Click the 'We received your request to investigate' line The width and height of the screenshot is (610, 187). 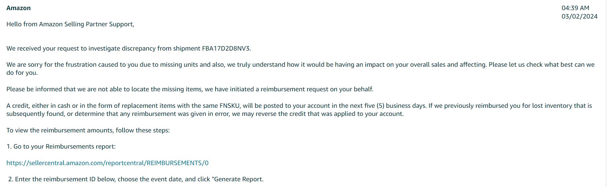point(129,49)
